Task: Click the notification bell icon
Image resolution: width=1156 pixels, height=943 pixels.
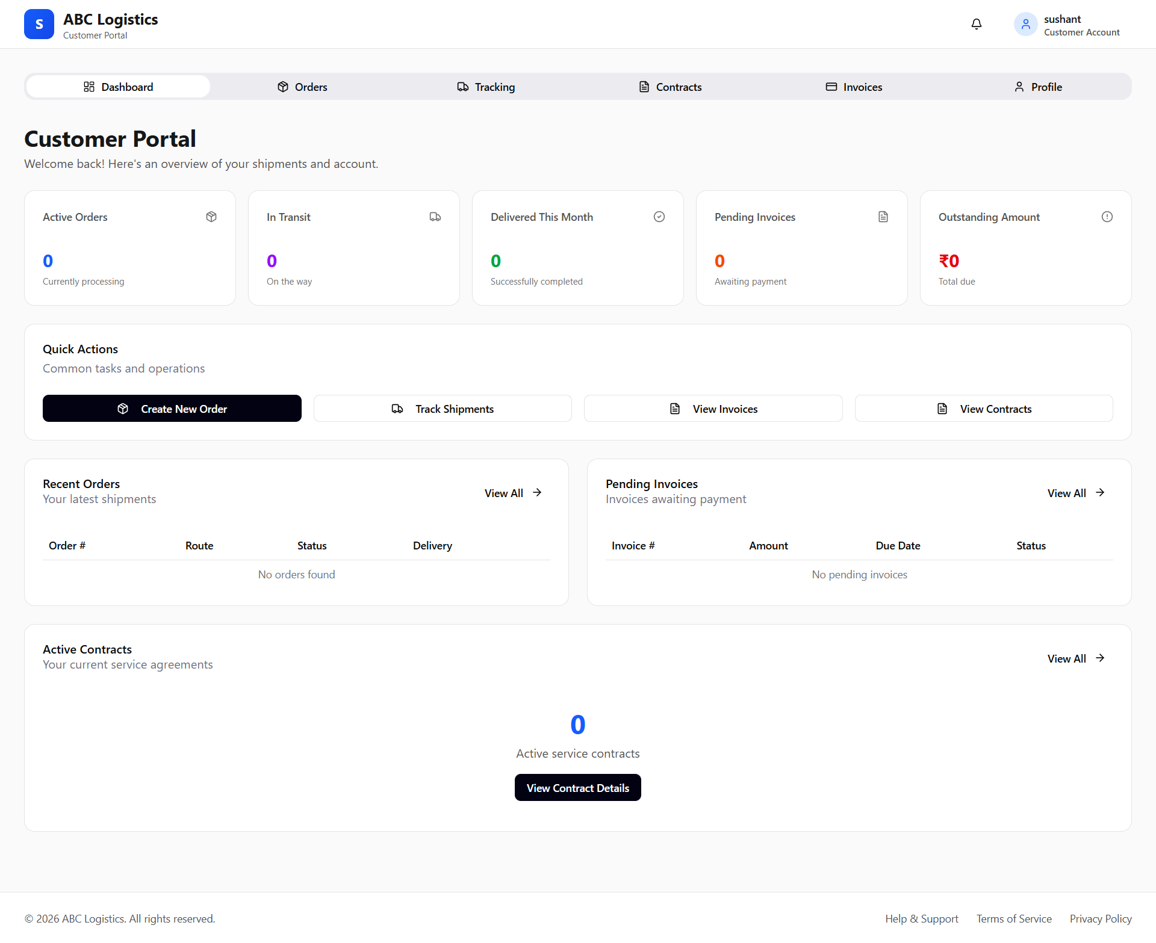Action: [976, 24]
